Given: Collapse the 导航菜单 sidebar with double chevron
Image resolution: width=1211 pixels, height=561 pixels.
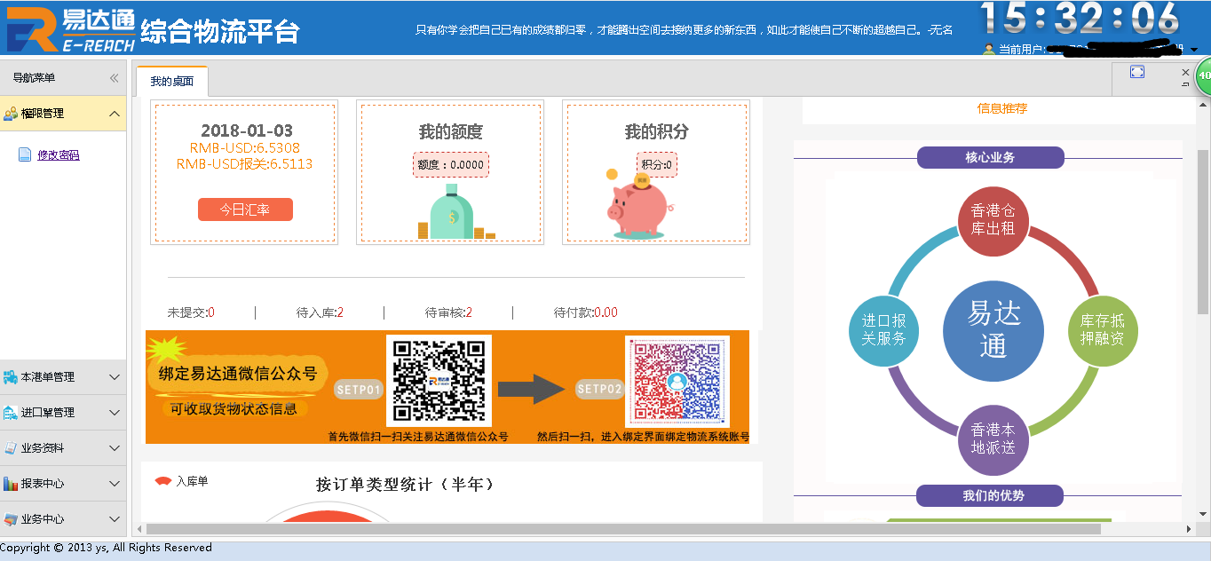Looking at the screenshot, I should [x=114, y=78].
